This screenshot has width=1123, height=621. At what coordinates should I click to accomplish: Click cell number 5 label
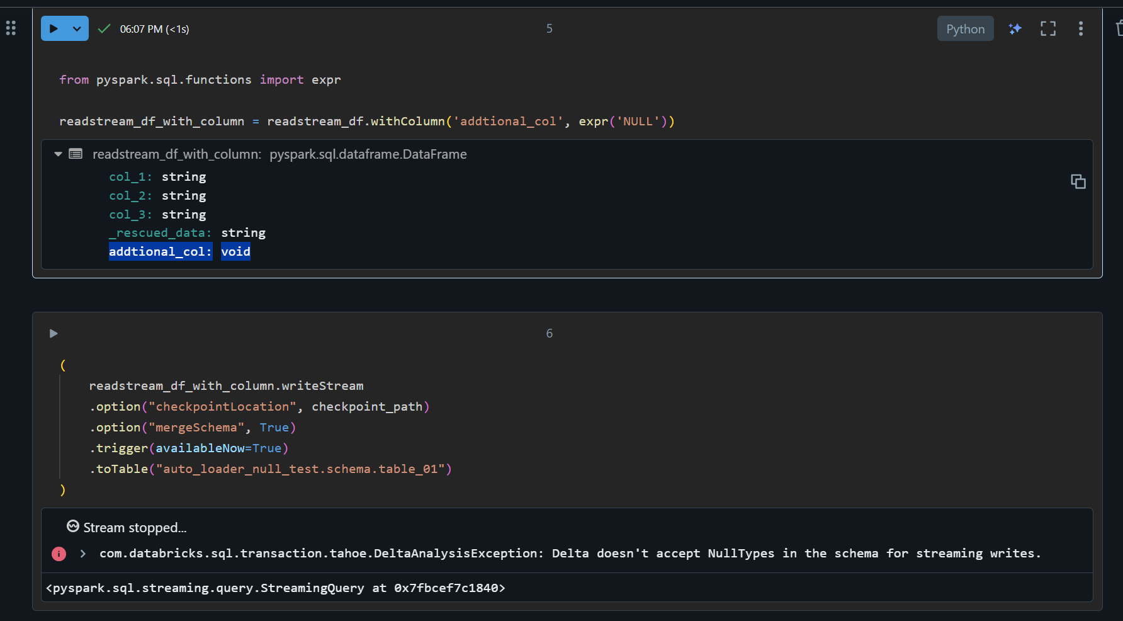(x=550, y=28)
